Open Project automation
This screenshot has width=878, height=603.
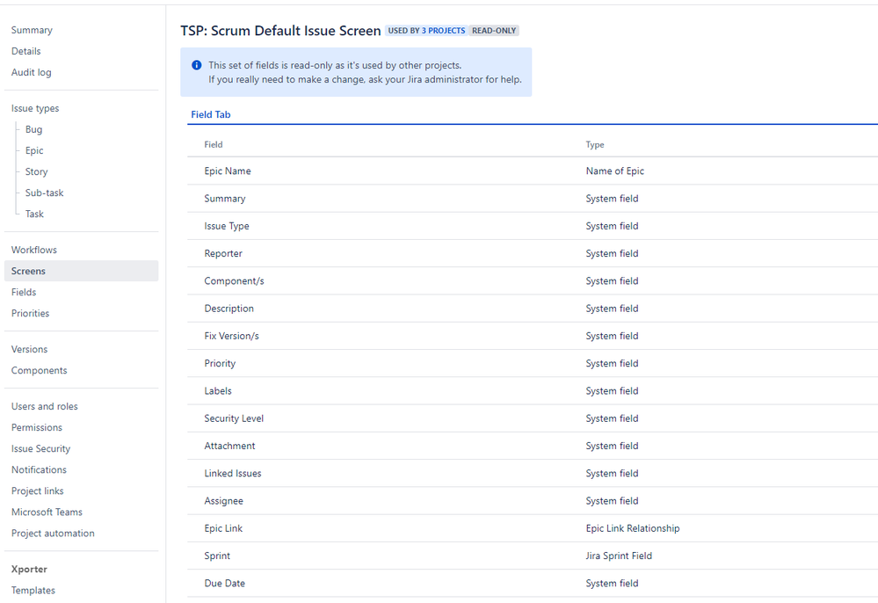pyautogui.click(x=54, y=534)
